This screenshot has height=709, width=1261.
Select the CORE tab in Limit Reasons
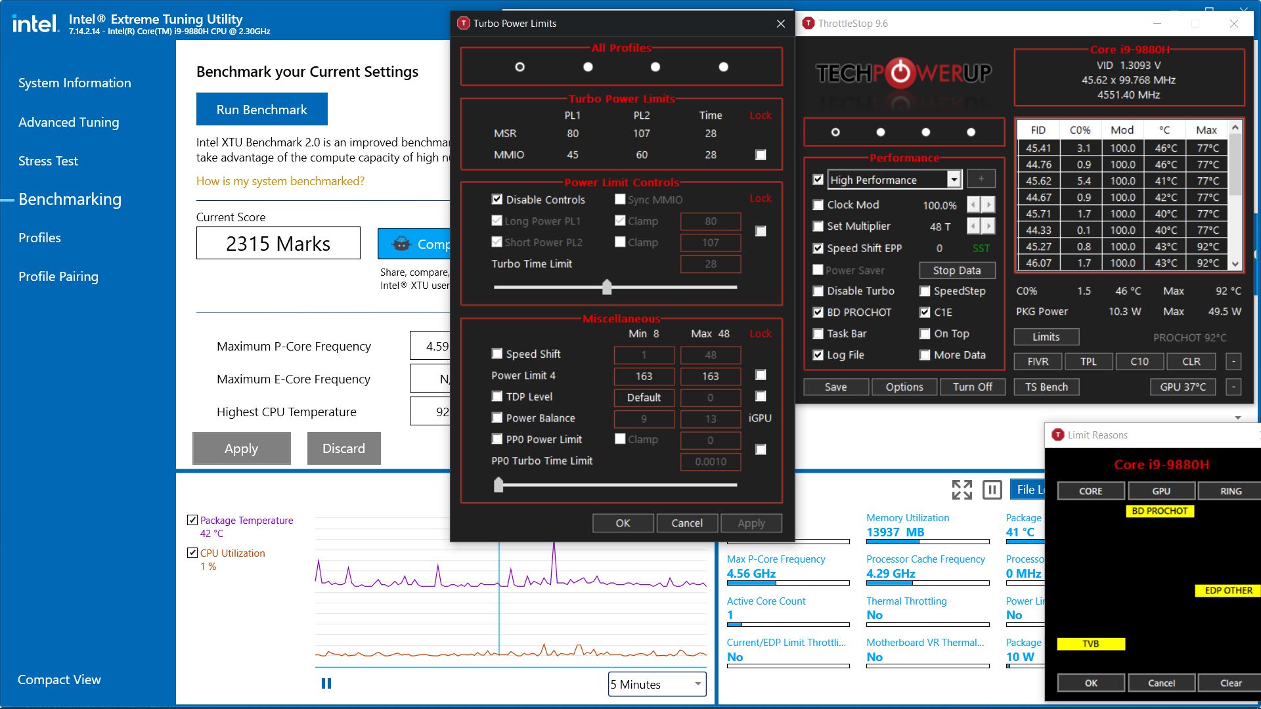[1091, 491]
